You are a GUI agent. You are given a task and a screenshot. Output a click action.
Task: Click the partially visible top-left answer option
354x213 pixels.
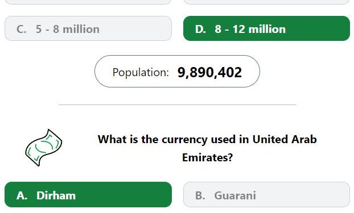point(88,2)
